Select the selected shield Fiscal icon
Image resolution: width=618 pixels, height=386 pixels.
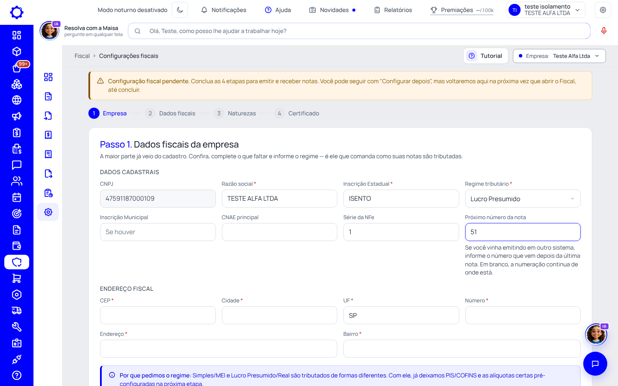coord(17,262)
